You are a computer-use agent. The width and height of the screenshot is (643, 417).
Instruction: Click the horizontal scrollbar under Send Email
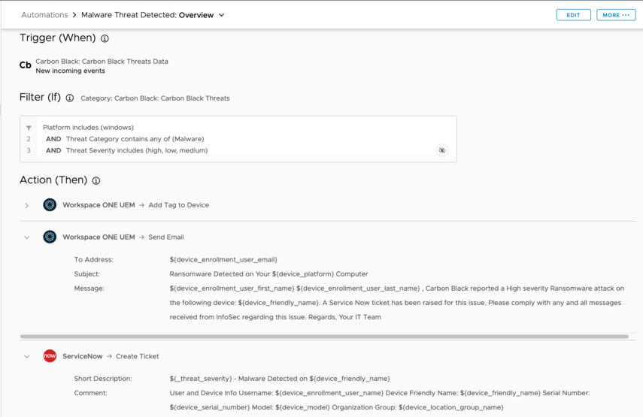[323, 337]
